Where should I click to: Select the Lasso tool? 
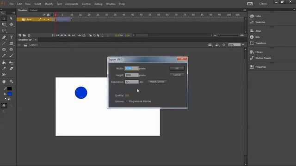click(4, 30)
